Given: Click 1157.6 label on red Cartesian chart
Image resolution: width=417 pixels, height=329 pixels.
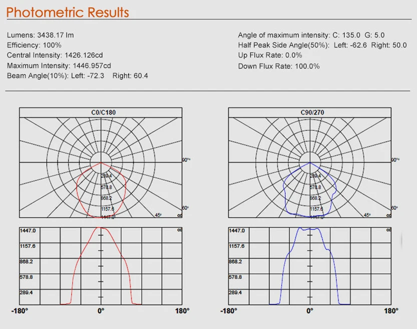Looking at the screenshot, I should 28,246.
